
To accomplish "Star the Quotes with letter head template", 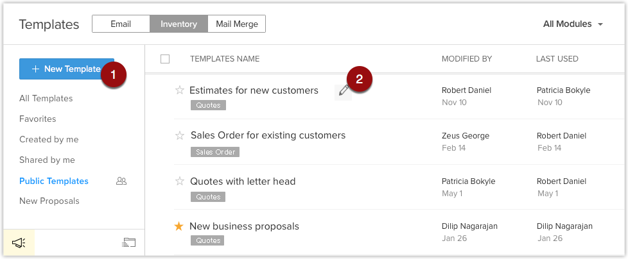I will coord(179,181).
